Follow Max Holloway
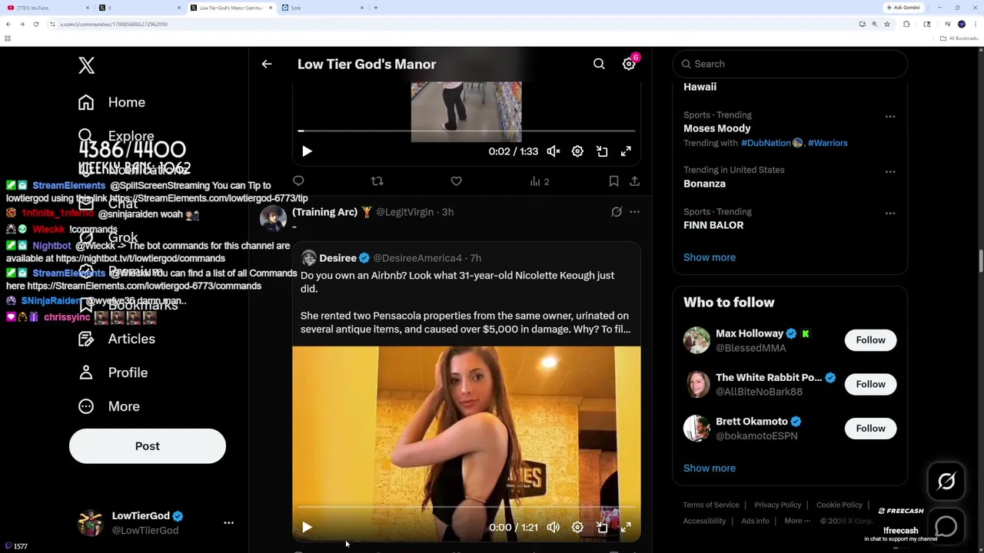The width and height of the screenshot is (984, 553). (870, 340)
